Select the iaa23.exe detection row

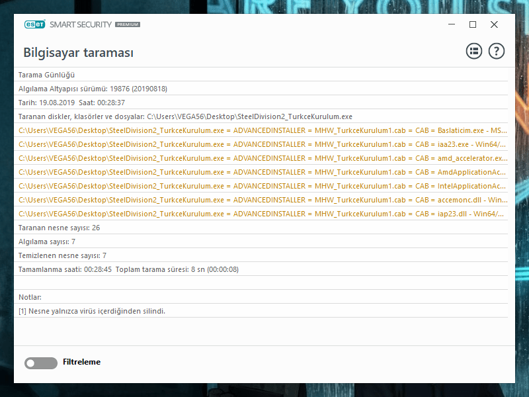point(261,144)
